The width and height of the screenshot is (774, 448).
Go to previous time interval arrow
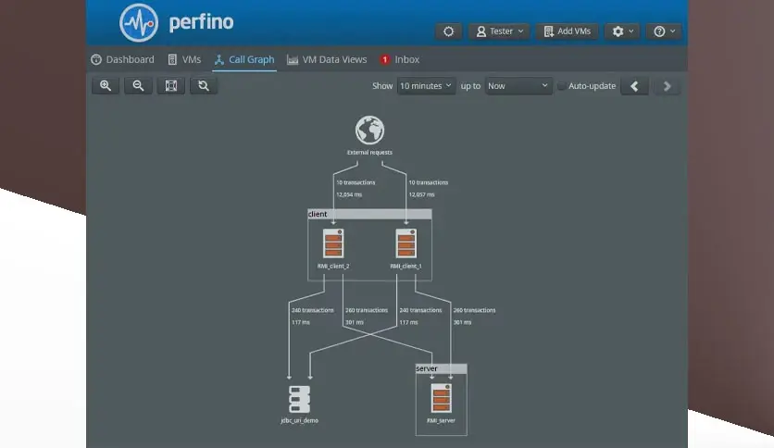pyautogui.click(x=634, y=86)
